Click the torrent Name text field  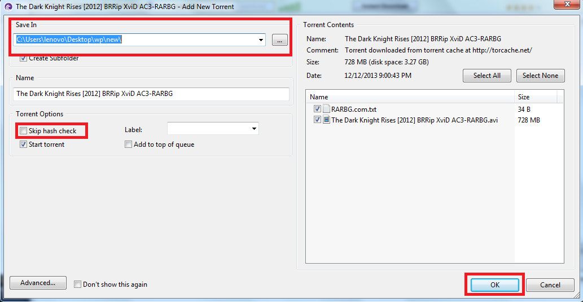point(151,94)
